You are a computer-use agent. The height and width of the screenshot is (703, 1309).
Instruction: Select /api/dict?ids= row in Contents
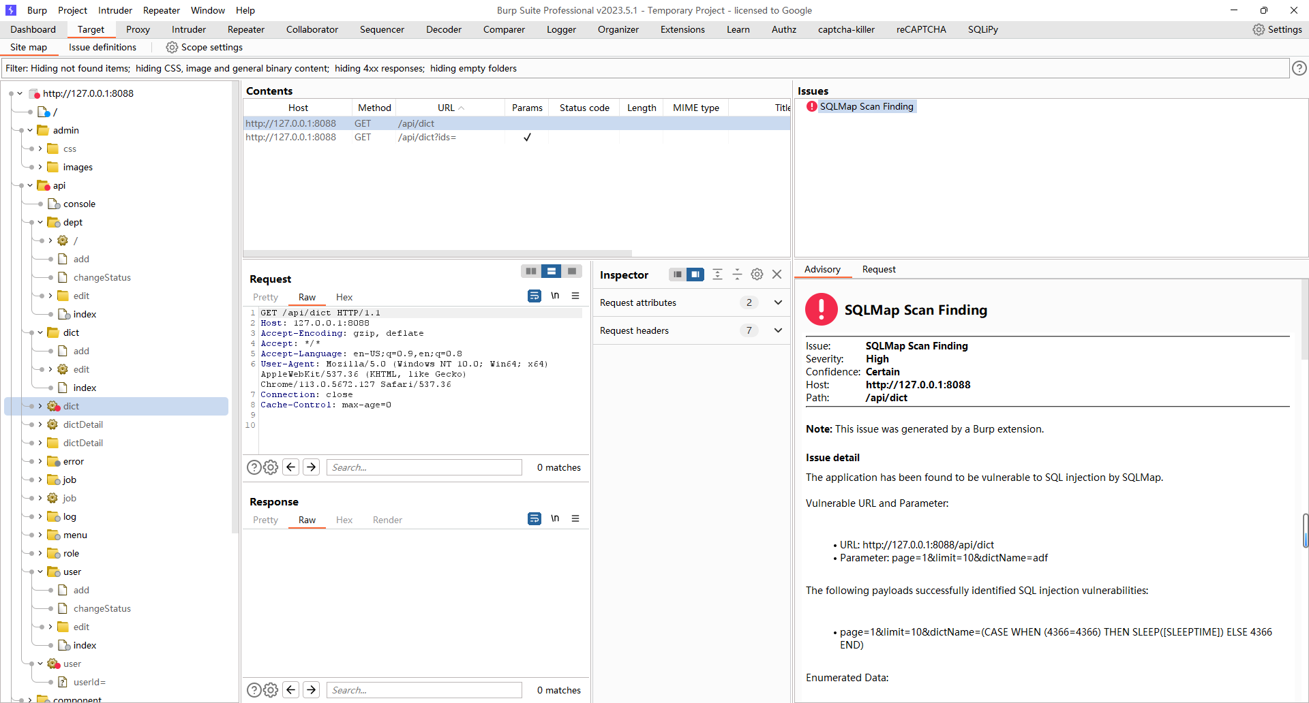516,137
